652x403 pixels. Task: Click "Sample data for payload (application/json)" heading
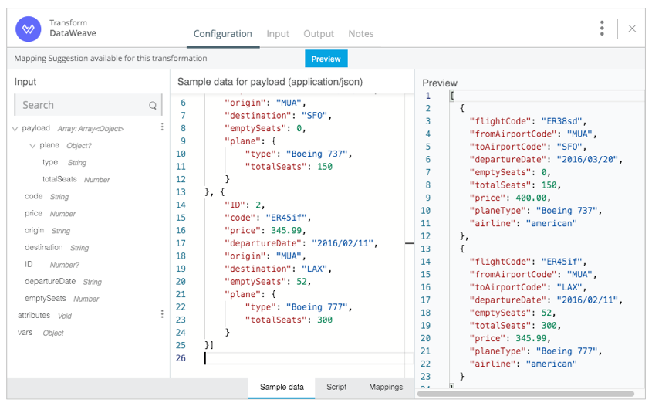[x=270, y=82]
